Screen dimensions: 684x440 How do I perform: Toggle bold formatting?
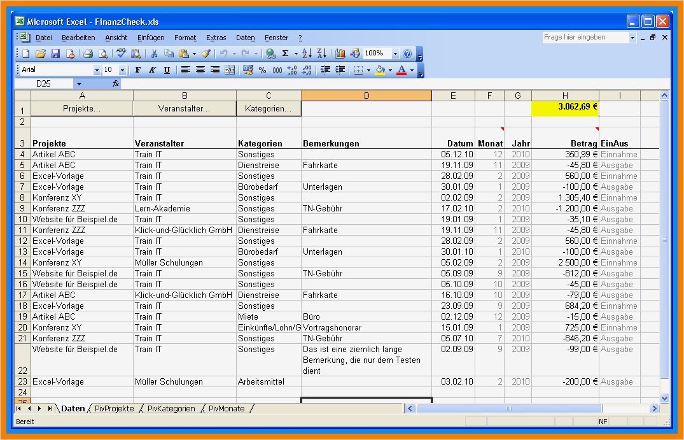(x=139, y=70)
